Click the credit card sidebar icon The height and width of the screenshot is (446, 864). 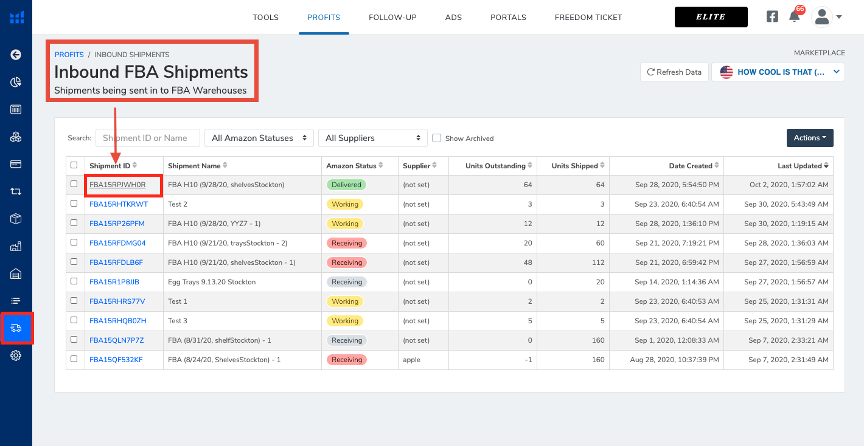click(16, 164)
